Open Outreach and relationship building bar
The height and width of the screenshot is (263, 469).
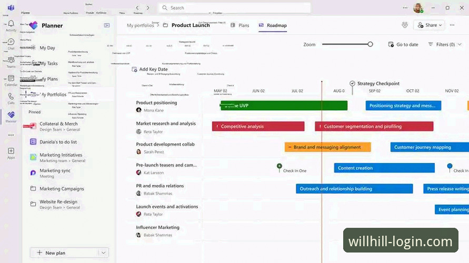click(354, 189)
